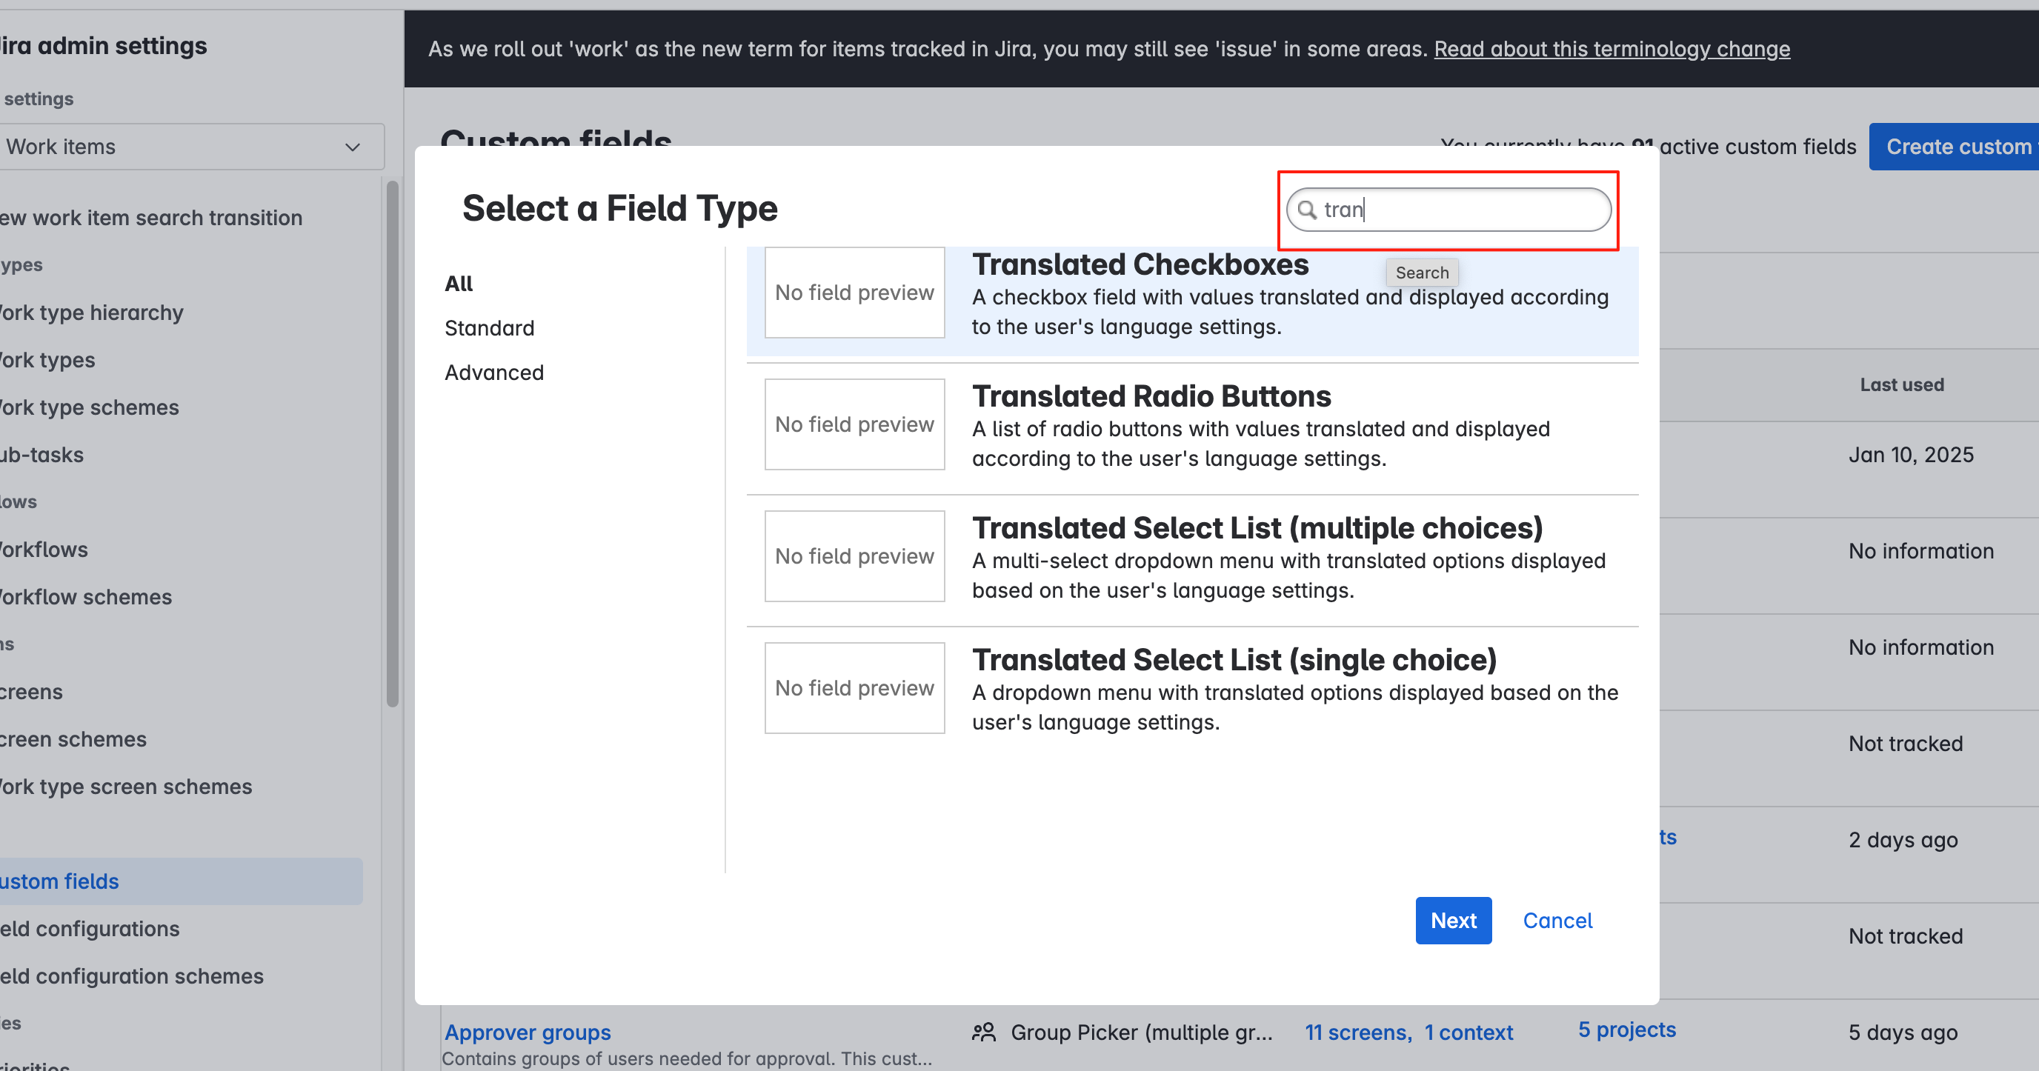Open 1 context link for Approver groups

click(1468, 1032)
